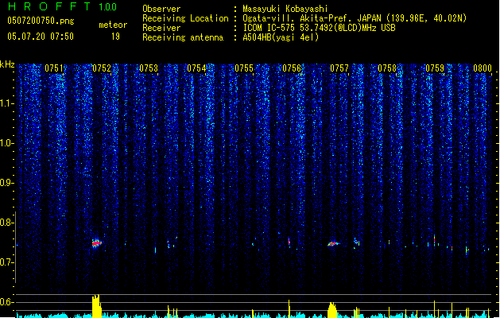Viewport: 500px width, 318px height.
Task: Click the date stamp 05.07.20 07:50
Action: point(41,37)
